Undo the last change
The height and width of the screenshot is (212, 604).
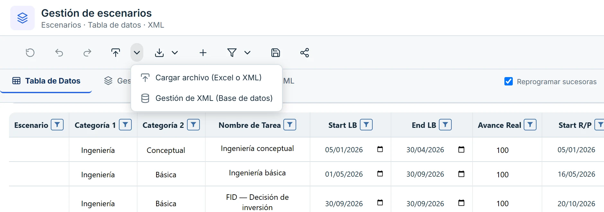(x=59, y=53)
